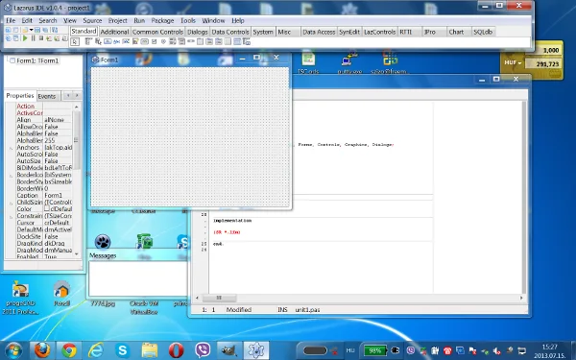Pick the TLabel component from the palette
The image size is (576, 360).
tap(116, 41)
